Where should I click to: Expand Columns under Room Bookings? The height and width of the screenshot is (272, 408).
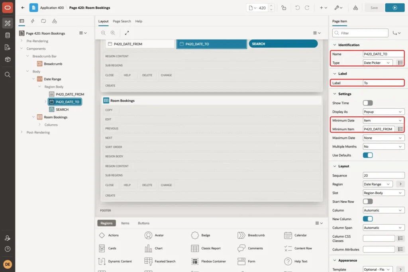39,125
